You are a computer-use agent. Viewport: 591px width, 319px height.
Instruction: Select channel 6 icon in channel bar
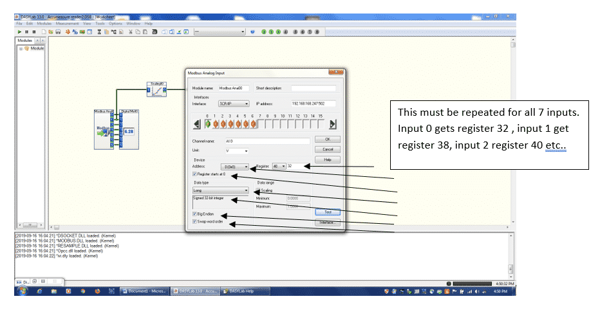[x=254, y=123]
